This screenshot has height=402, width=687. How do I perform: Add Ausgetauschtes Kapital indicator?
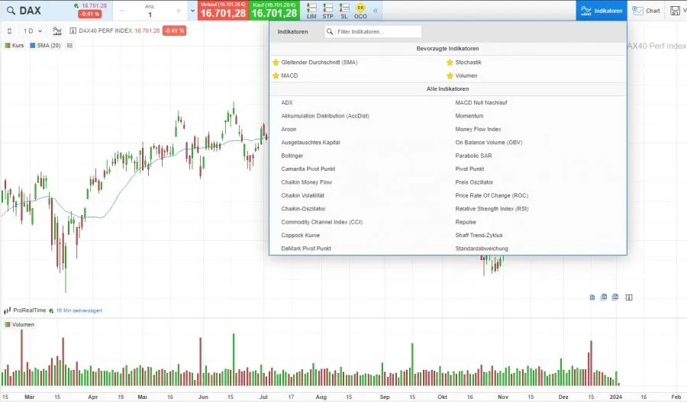(311, 143)
